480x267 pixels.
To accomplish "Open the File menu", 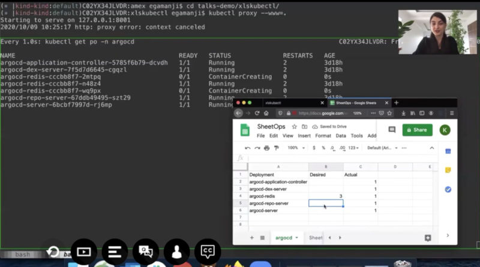I will coord(261,136).
